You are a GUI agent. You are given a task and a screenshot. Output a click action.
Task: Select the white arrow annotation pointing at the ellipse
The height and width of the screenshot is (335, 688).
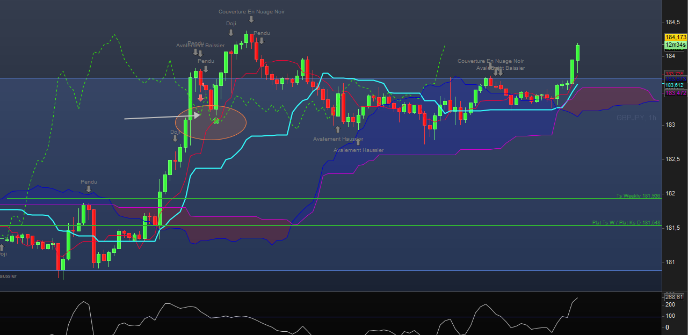(x=161, y=116)
